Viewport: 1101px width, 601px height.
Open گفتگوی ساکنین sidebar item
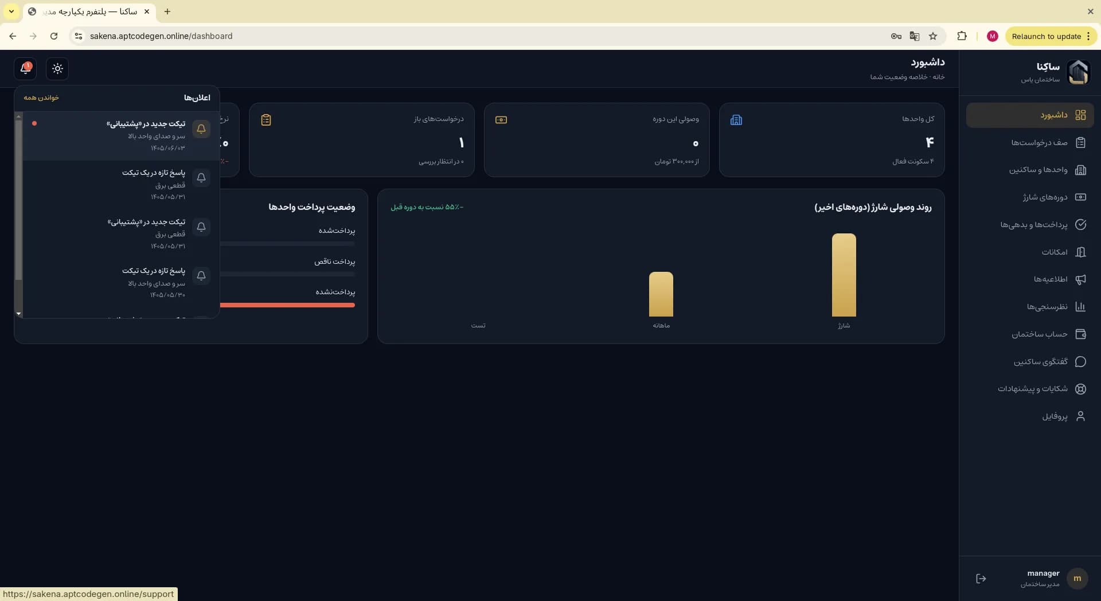[x=1030, y=361]
